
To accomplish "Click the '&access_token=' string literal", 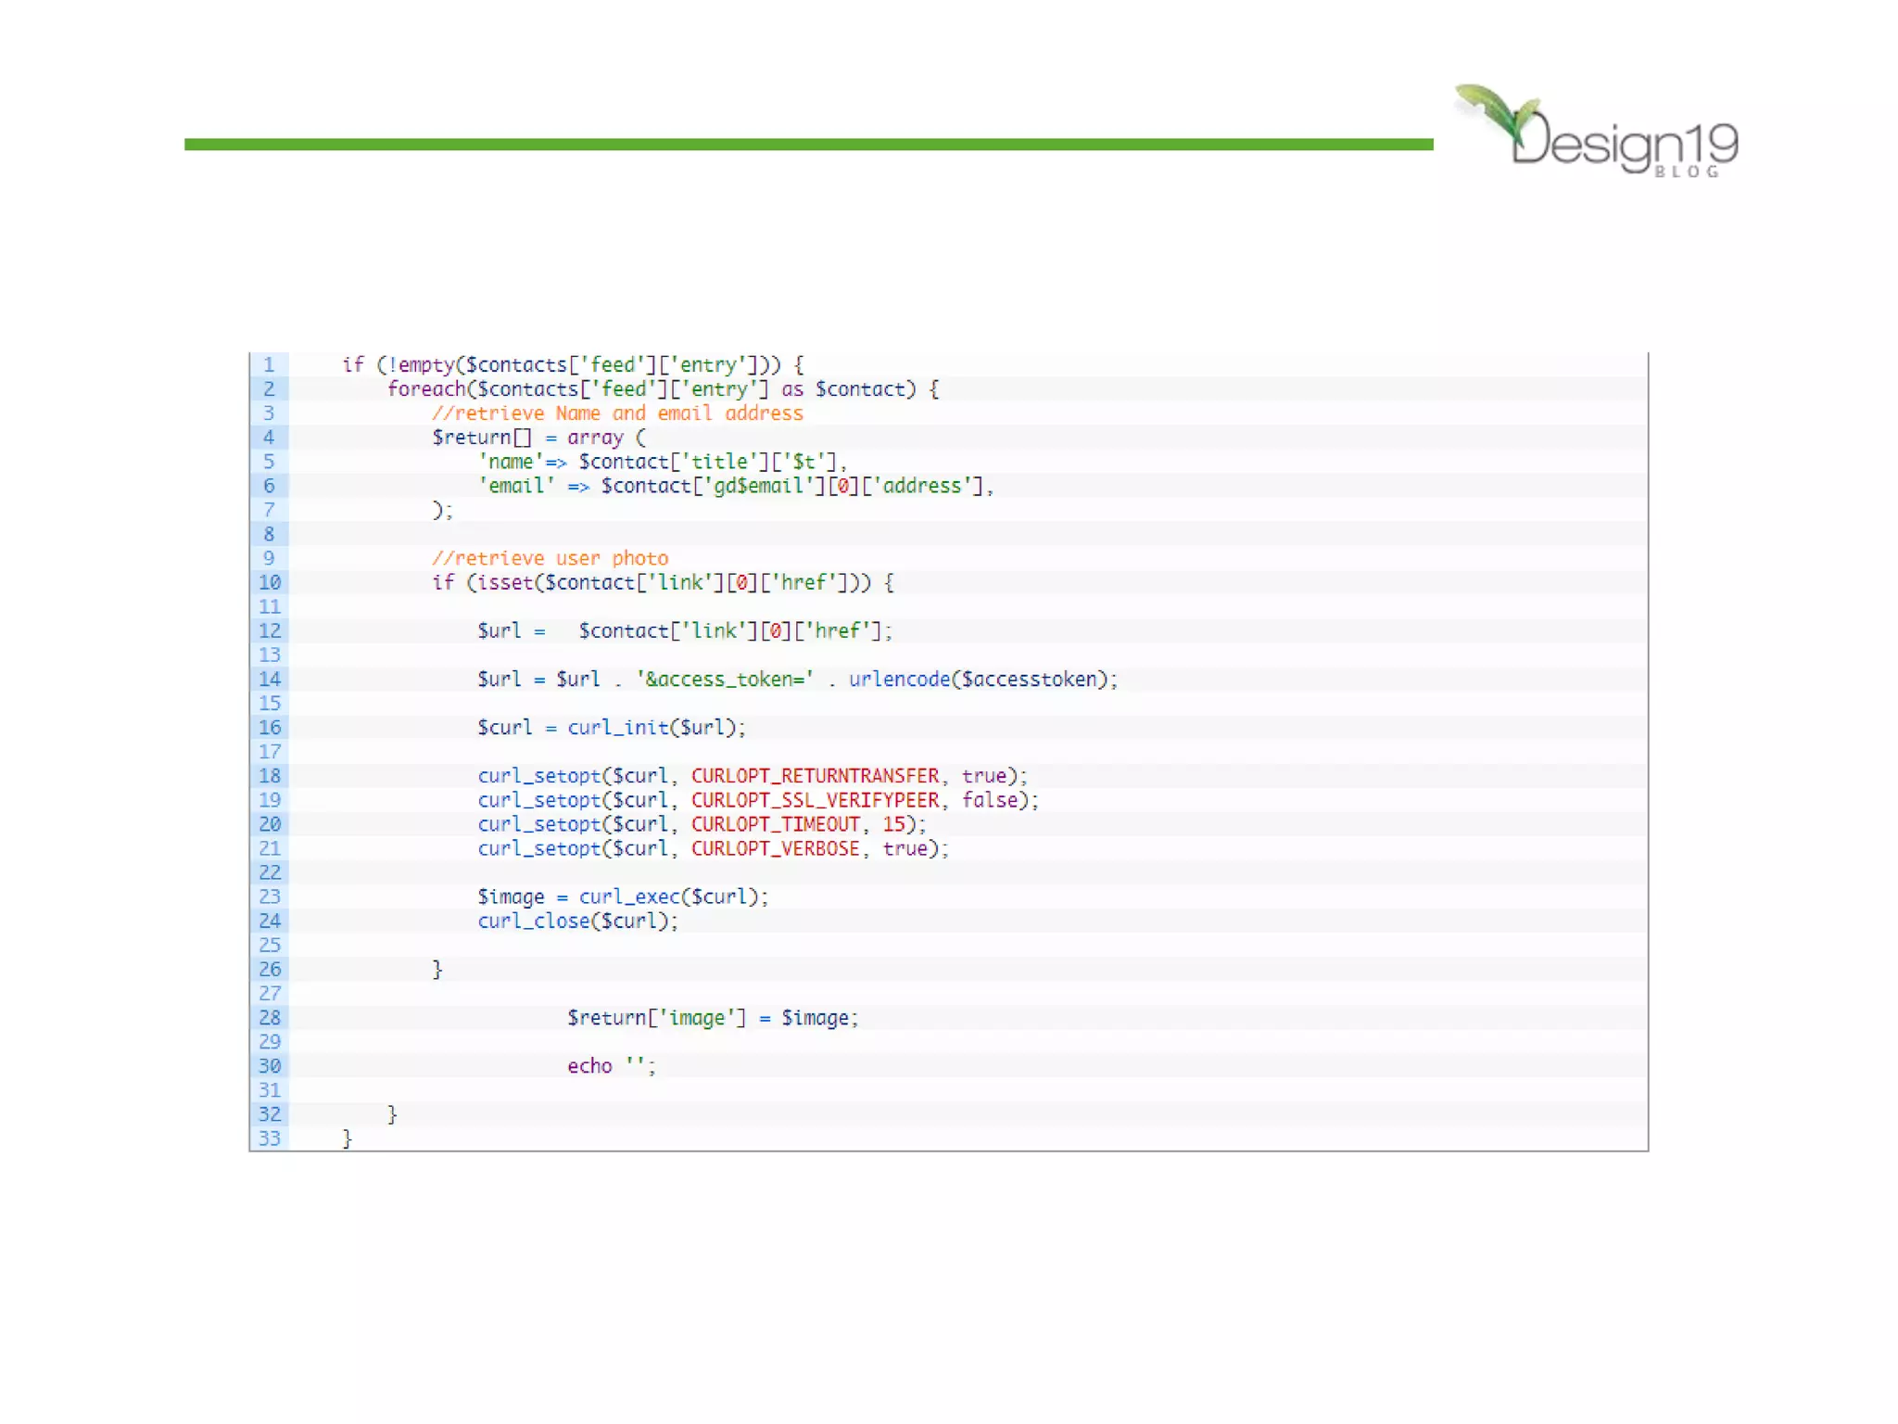I will coord(725,680).
